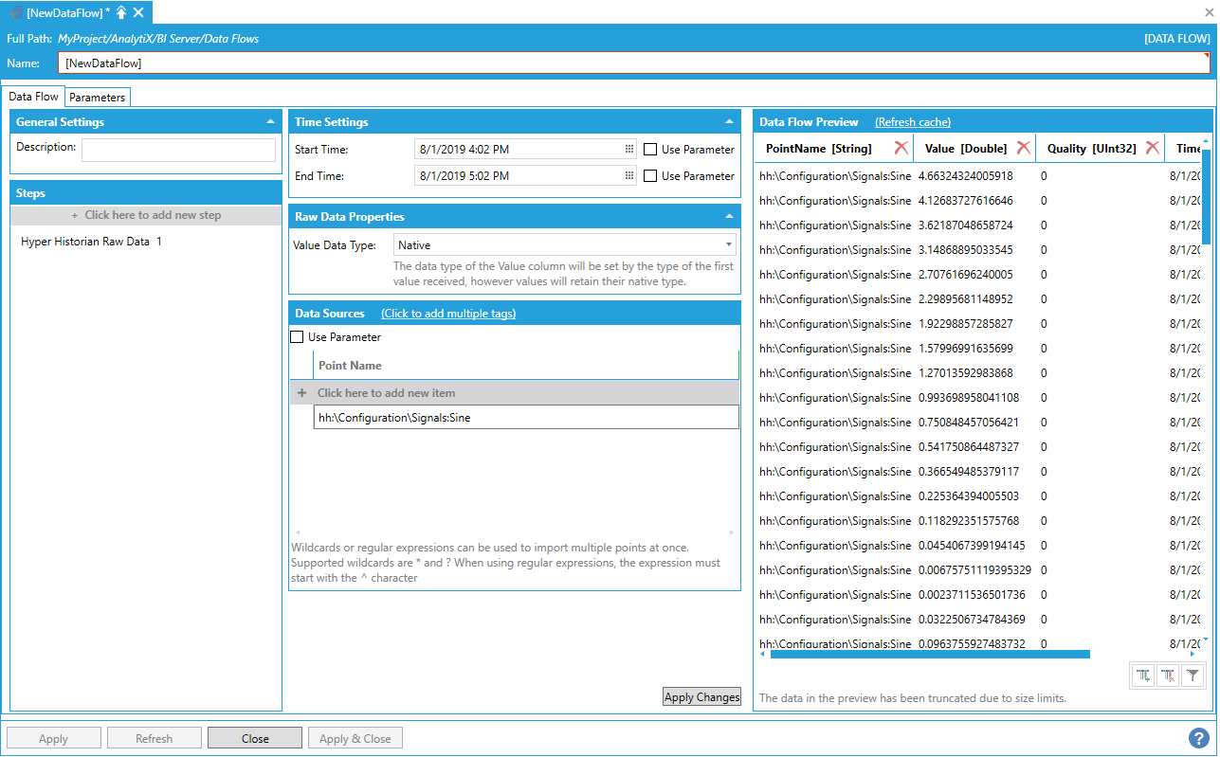
Task: Select the Data Flow tab
Action: coord(34,97)
